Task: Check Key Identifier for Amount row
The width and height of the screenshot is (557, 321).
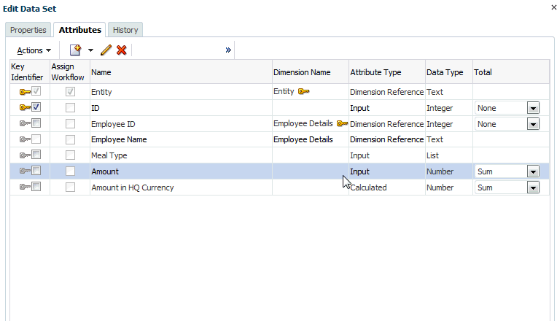Action: click(x=36, y=171)
